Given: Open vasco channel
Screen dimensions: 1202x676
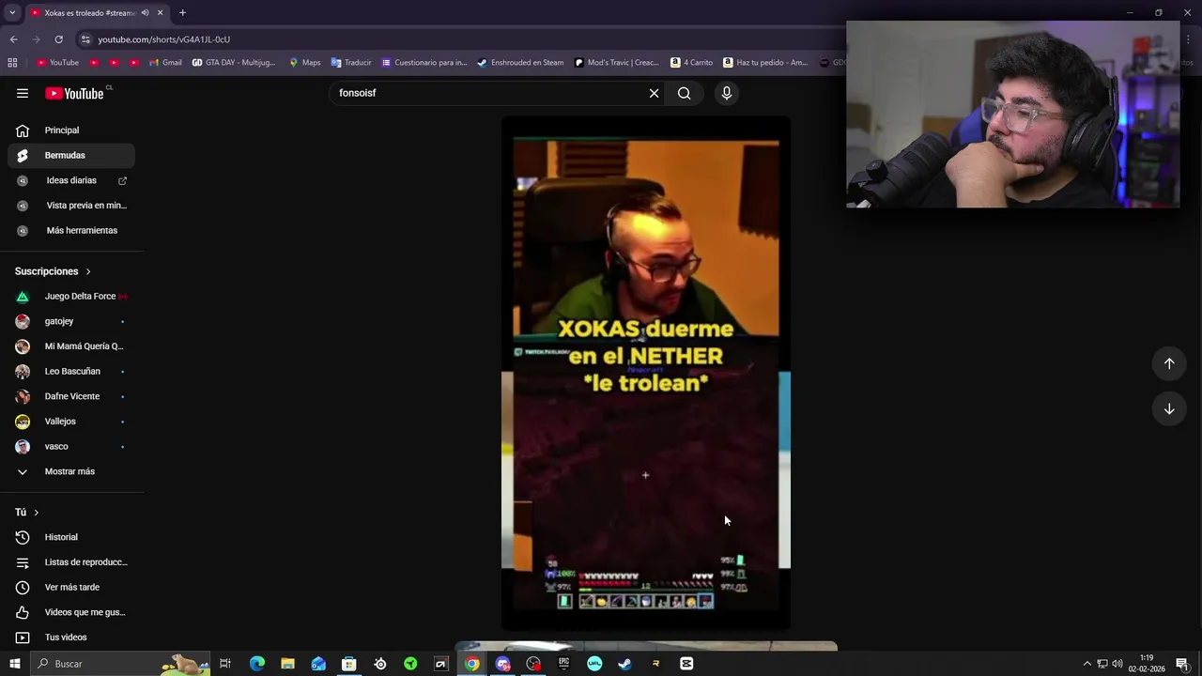Looking at the screenshot, I should pyautogui.click(x=71, y=447).
